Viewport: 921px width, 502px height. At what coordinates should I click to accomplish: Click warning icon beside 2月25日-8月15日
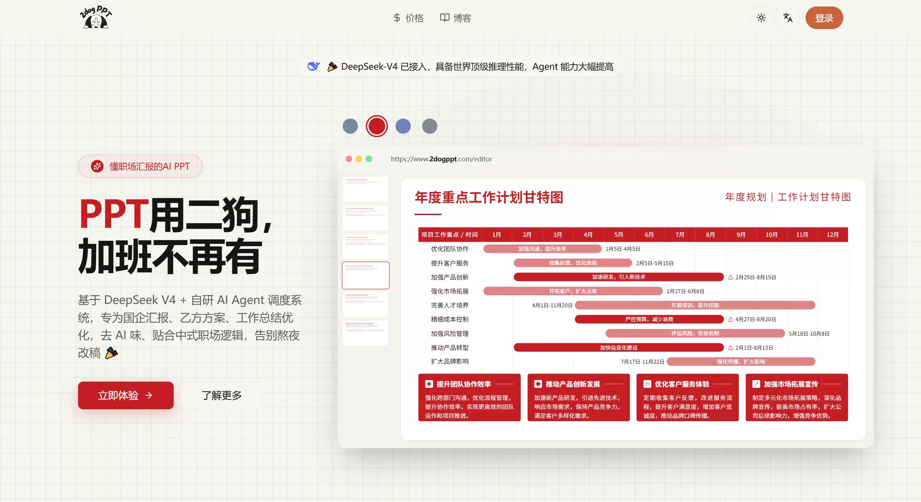click(x=730, y=277)
